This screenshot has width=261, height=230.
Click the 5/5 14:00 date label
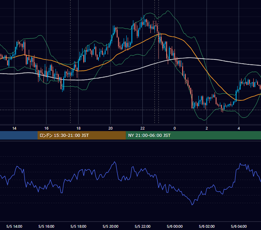tap(14, 226)
